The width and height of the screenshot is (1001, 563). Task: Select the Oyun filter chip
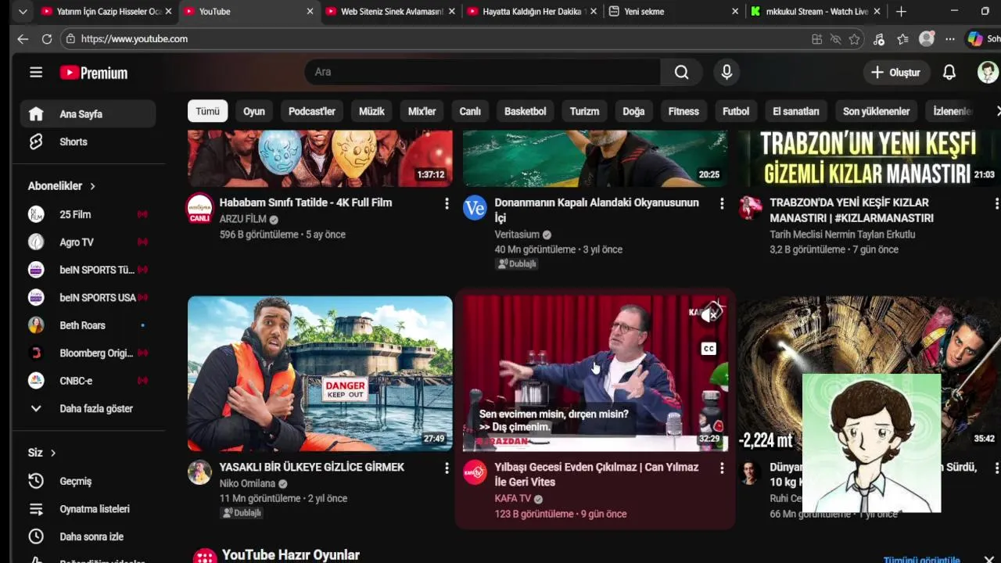click(x=254, y=111)
